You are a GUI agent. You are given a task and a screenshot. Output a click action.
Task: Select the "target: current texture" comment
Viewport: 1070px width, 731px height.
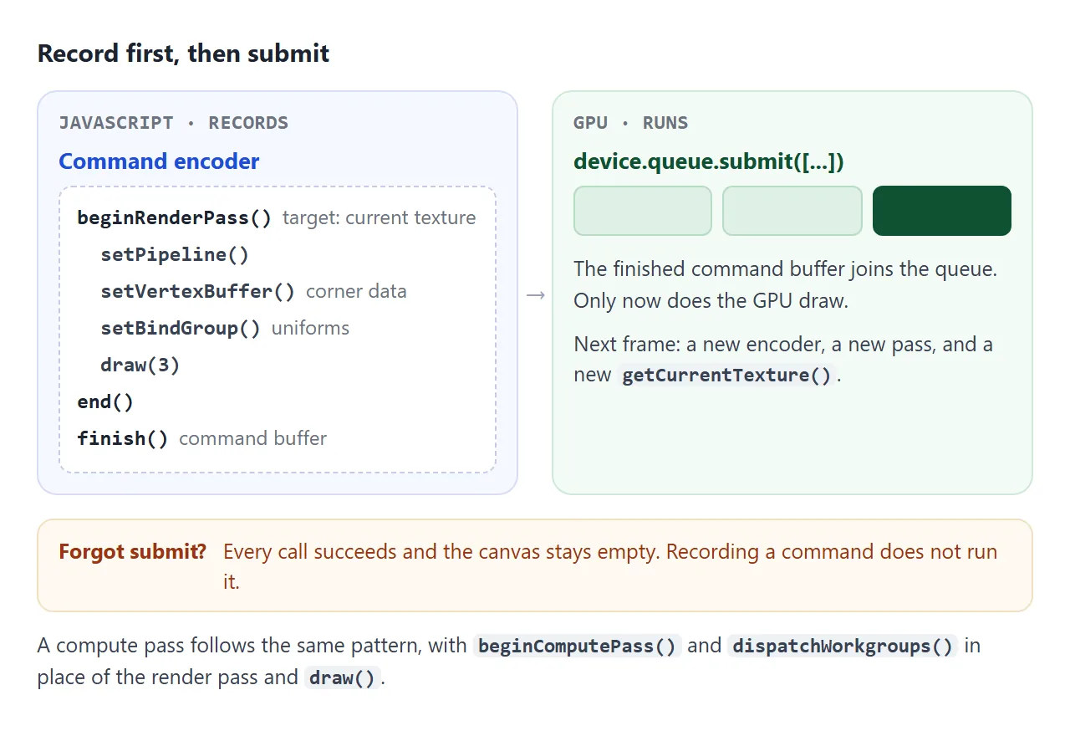[x=380, y=218]
